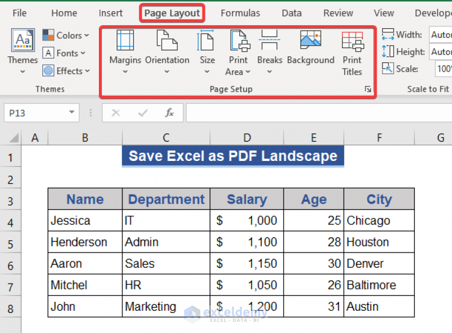Click the Select All corner triangle
The width and height of the screenshot is (452, 333).
[x=14, y=138]
